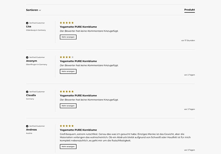Expand Andreas's review via Mehr anzeigen
Screen dimensions: 221x154
[68, 147]
